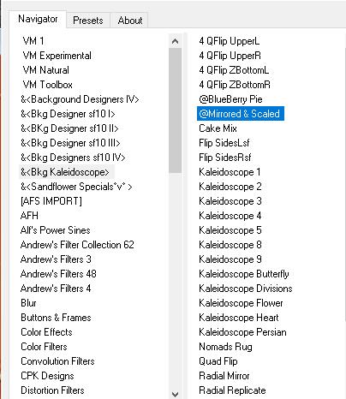Select the Radial Mirror filter
Viewport: 346px width, 399px height.
224,376
